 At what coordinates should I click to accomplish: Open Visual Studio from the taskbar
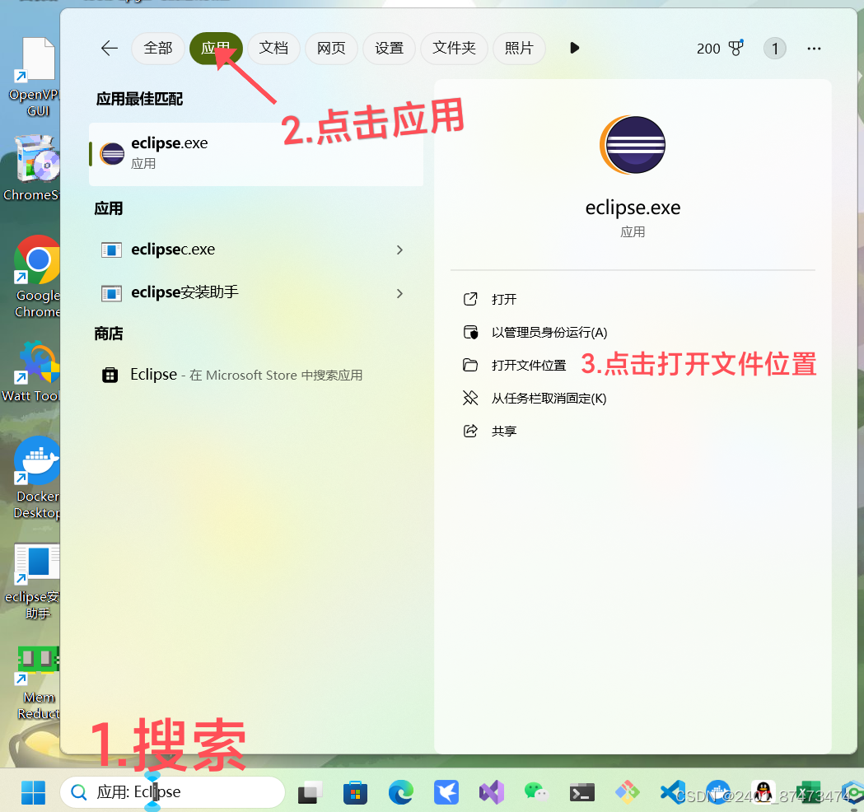pyautogui.click(x=492, y=793)
